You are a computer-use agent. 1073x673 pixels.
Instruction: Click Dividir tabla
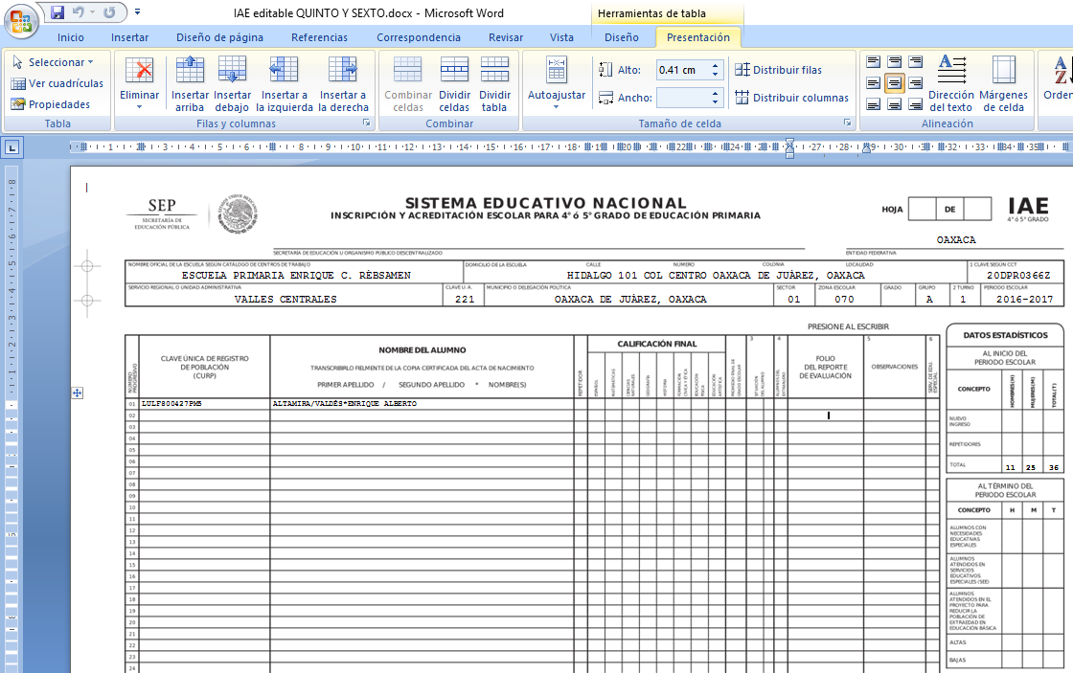(x=494, y=82)
